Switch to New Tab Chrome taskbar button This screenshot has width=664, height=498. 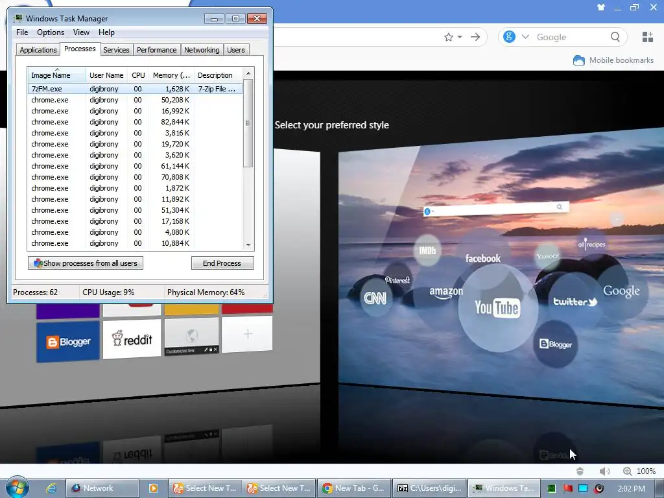354,488
